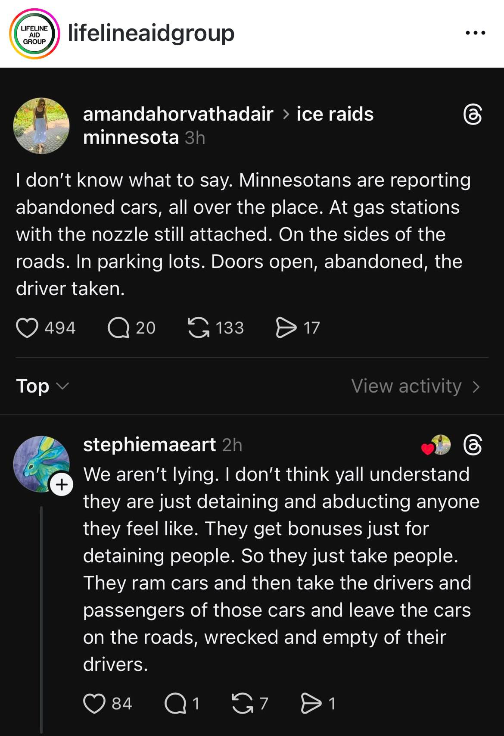Screen dimensions: 504x736
Task: Open the Top sort dropdown
Action: [42, 386]
